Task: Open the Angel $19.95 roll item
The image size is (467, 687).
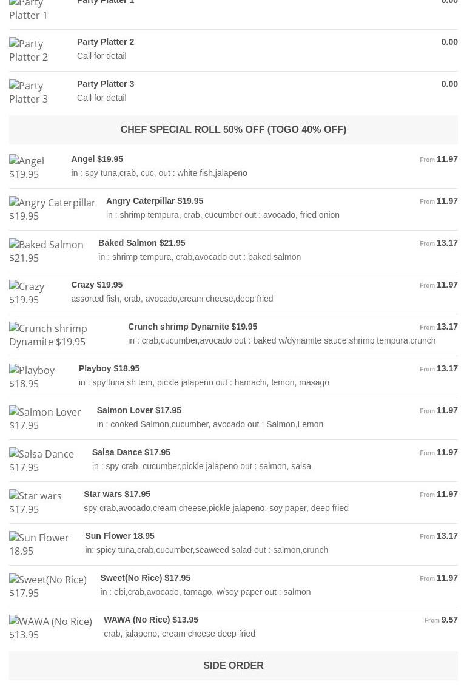Action: (x=97, y=159)
